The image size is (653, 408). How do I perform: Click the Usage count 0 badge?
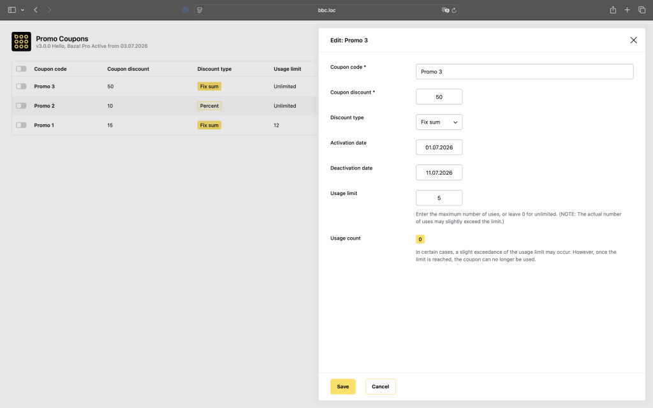click(x=420, y=239)
